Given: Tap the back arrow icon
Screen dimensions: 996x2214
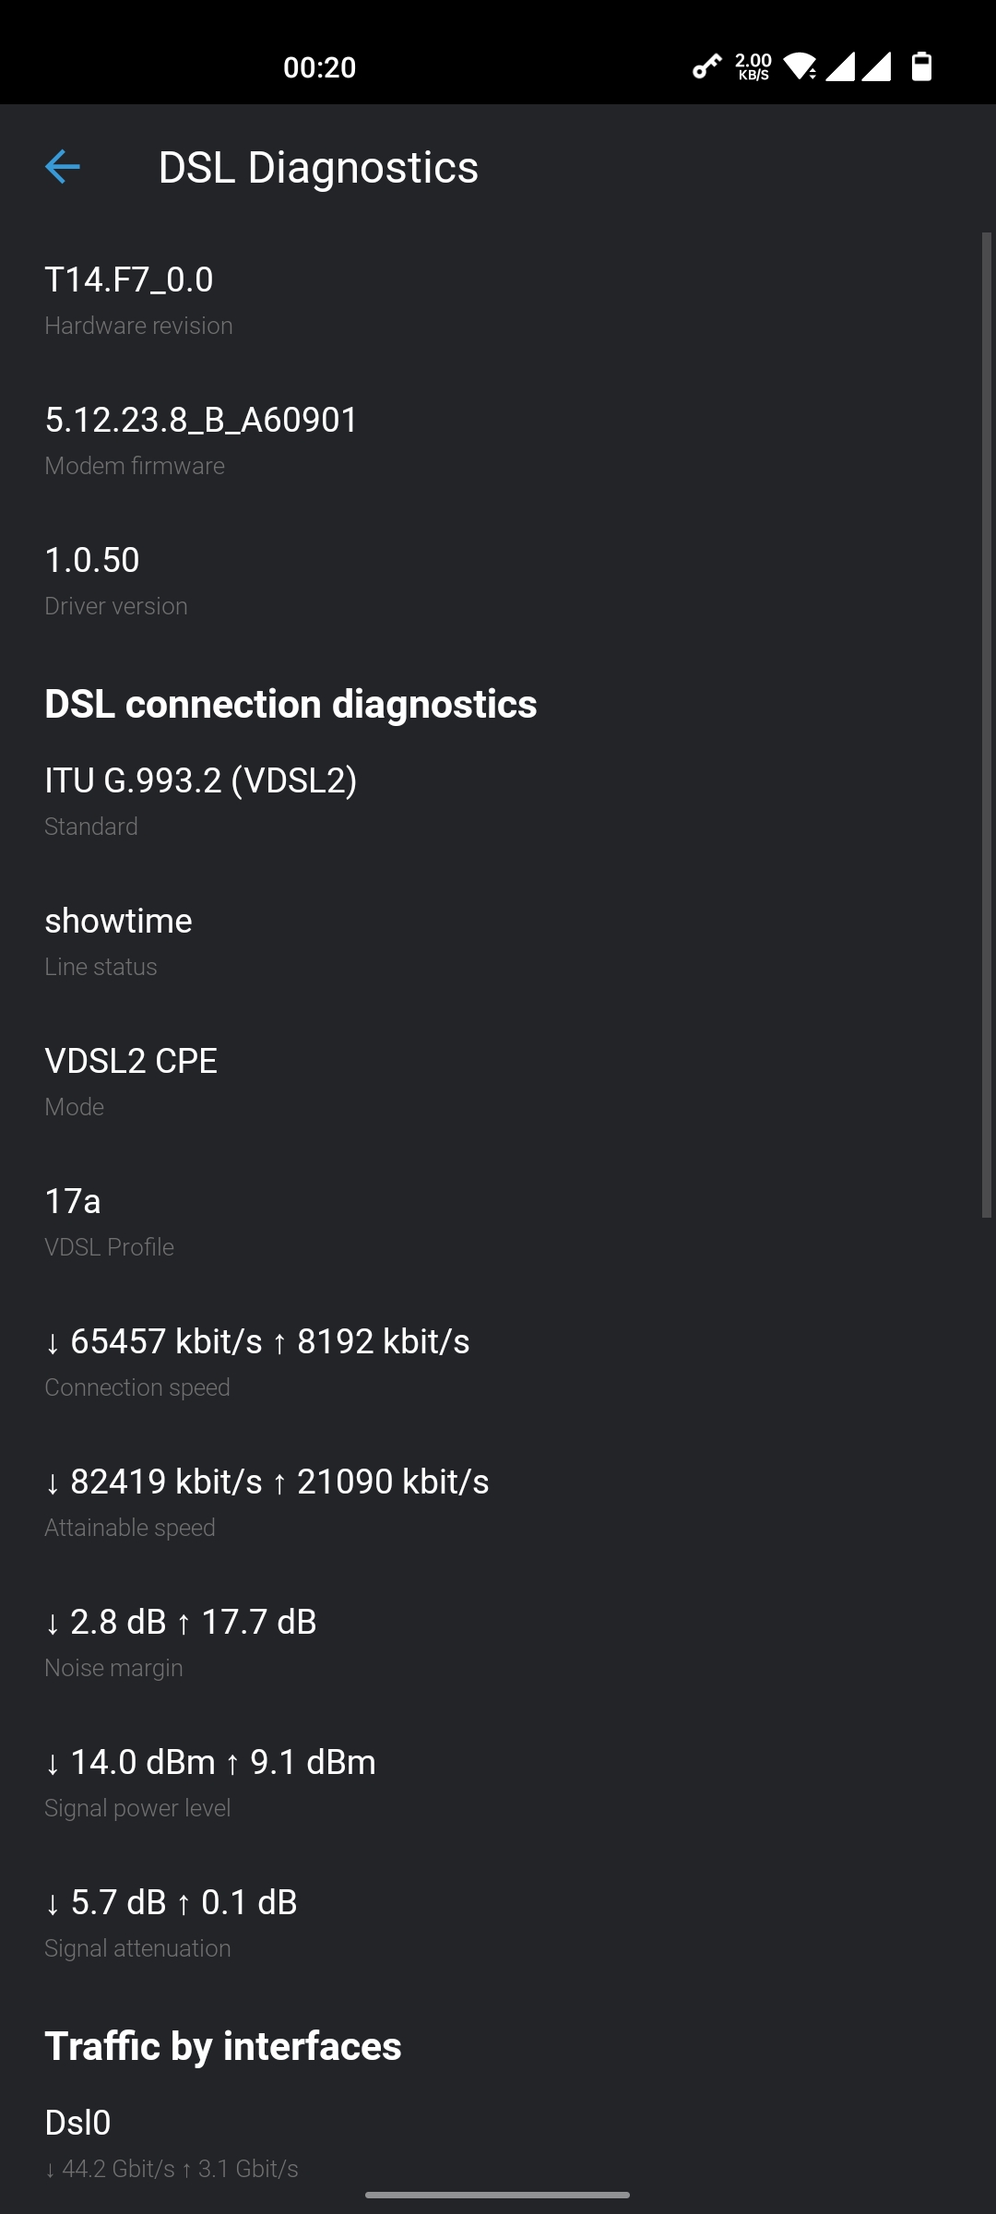Looking at the screenshot, I should pos(63,167).
